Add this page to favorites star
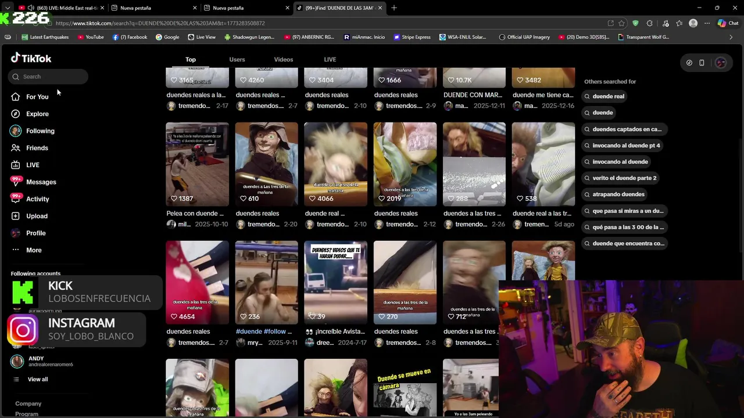 pos(622,23)
